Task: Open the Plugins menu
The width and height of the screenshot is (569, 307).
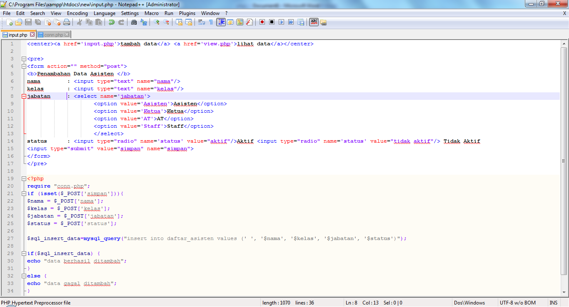Action: (187, 13)
